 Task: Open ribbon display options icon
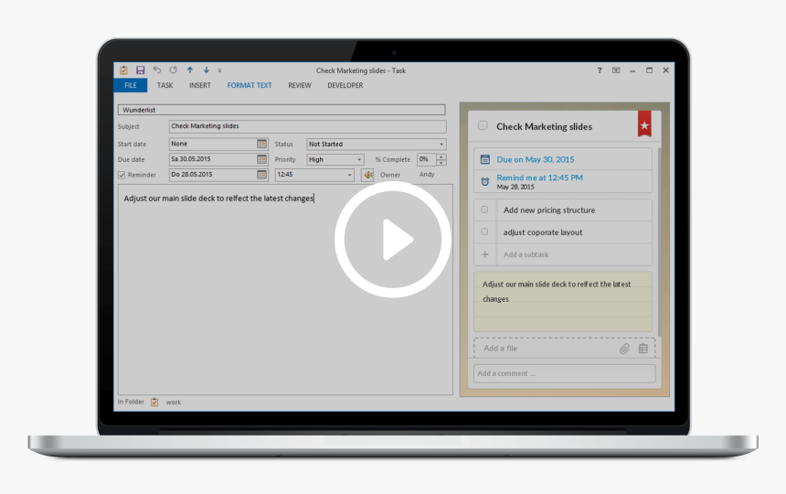click(x=616, y=70)
